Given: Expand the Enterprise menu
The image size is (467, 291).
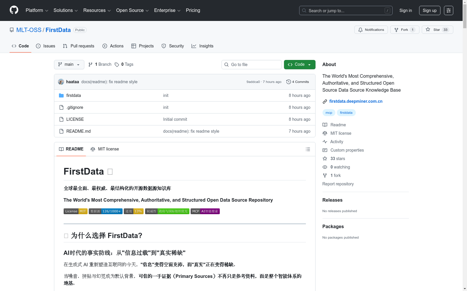Looking at the screenshot, I should point(167,10).
